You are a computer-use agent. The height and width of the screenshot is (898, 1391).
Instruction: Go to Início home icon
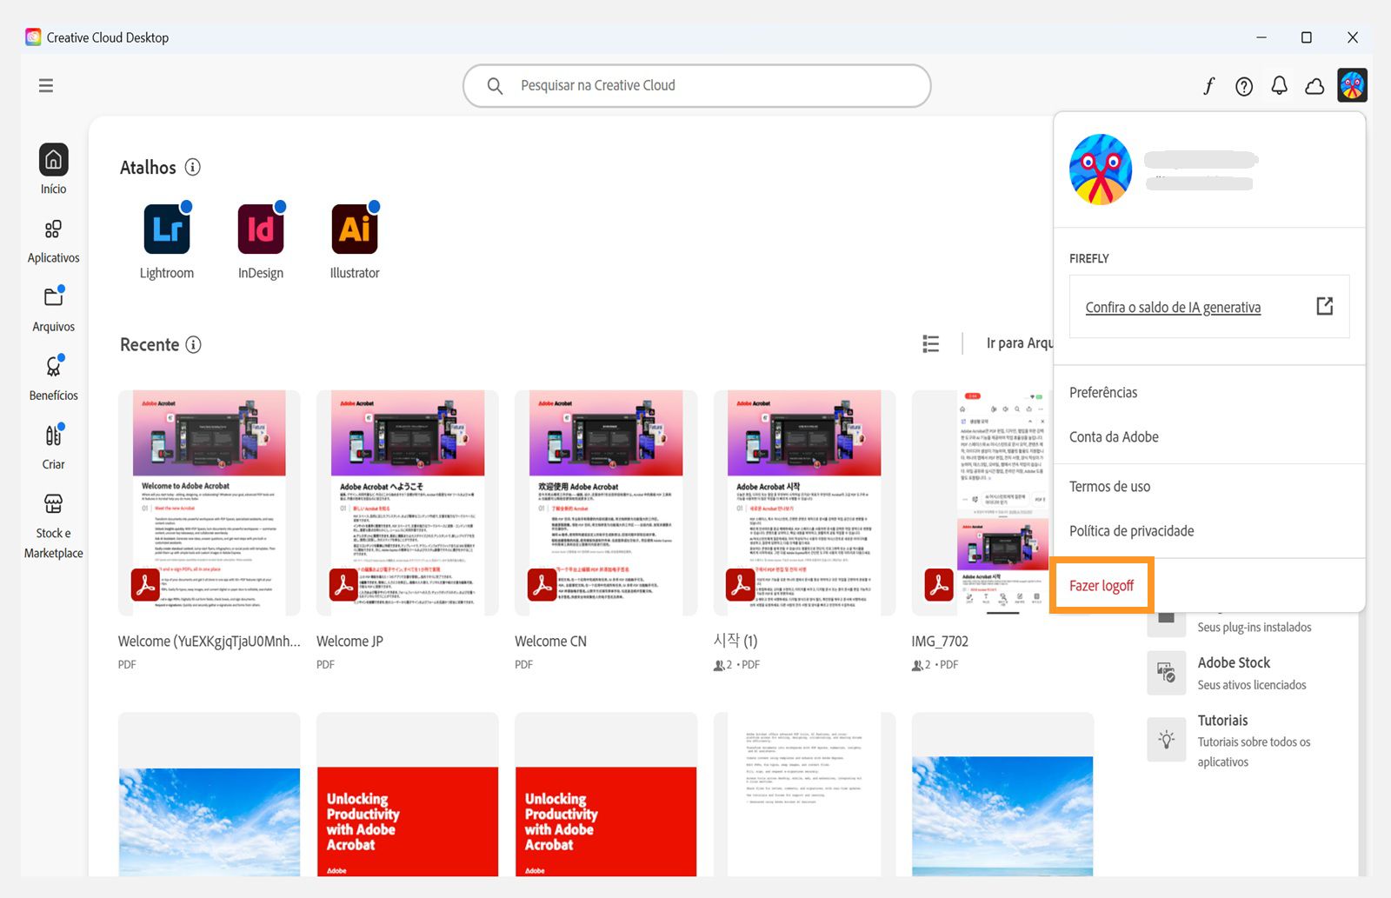[53, 160]
